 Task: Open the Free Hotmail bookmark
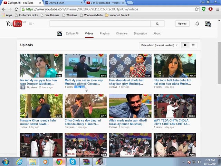tap(50, 15)
